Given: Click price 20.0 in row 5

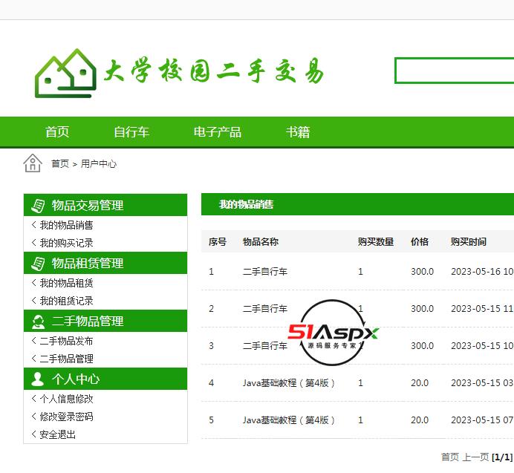Looking at the screenshot, I should (420, 420).
